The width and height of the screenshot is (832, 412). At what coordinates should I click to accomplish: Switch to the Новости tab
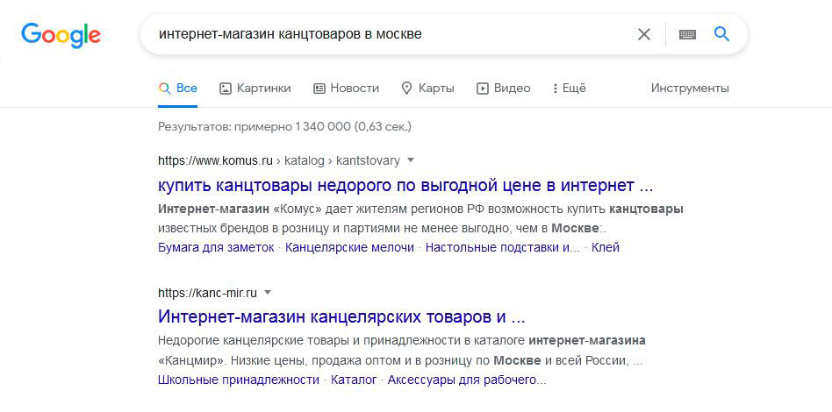(346, 88)
